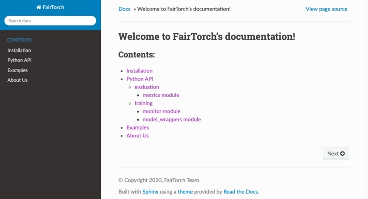Click the FairTorch home icon
Viewport: 368px width, 199px height.
[39, 7]
